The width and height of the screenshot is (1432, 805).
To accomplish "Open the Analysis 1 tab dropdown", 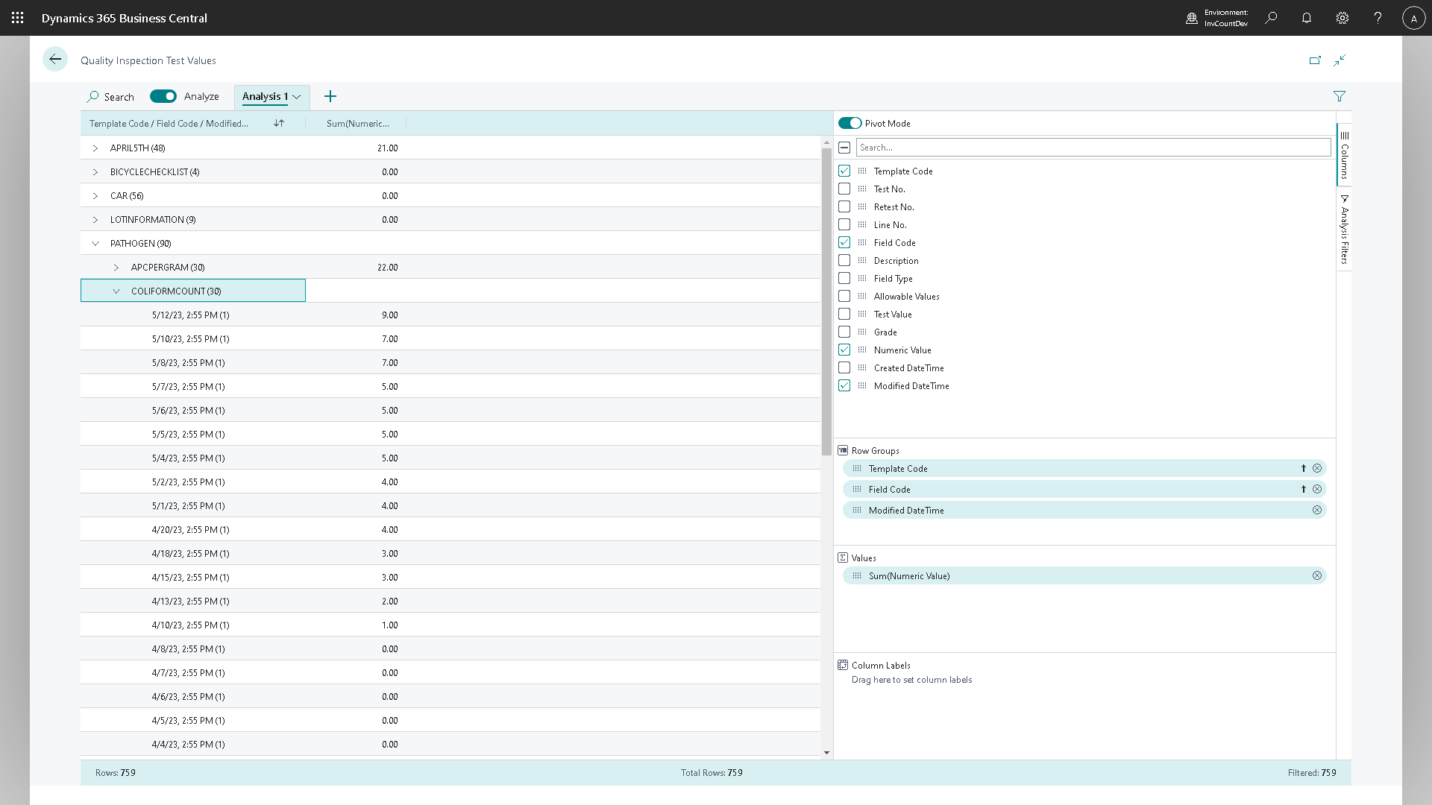I will click(x=297, y=97).
